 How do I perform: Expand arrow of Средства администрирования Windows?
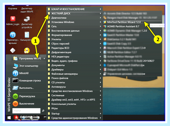(101, 118)
